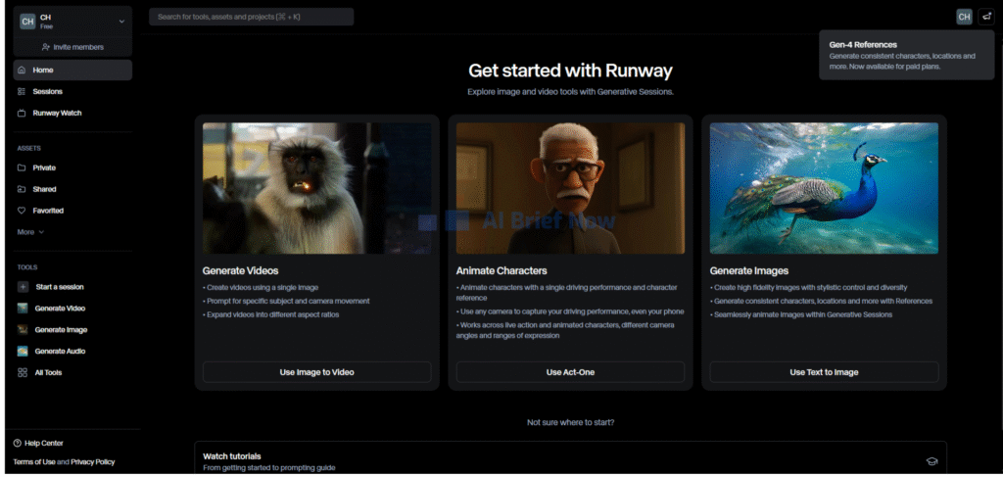Click the peacock Generate Images thumbnail
Image resolution: width=1003 pixels, height=477 pixels.
[824, 189]
